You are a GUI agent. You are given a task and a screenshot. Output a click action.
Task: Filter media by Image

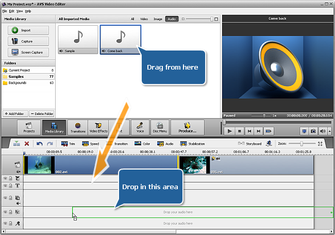click(x=158, y=19)
